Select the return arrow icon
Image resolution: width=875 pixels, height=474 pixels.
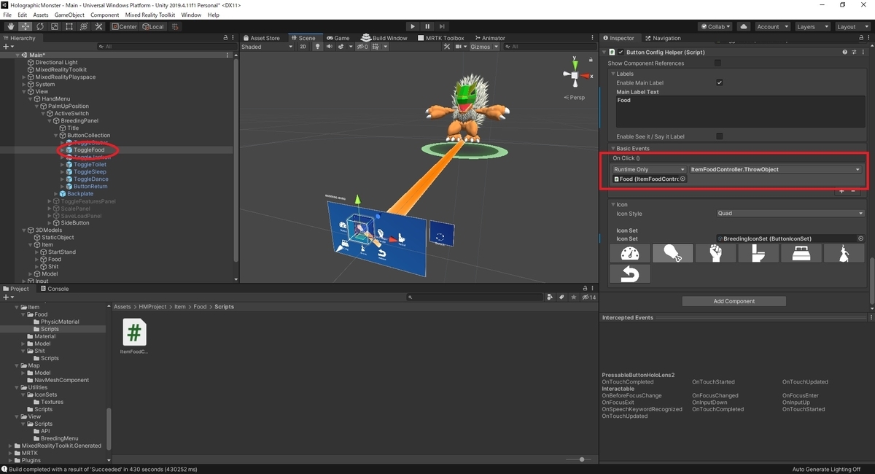click(630, 273)
